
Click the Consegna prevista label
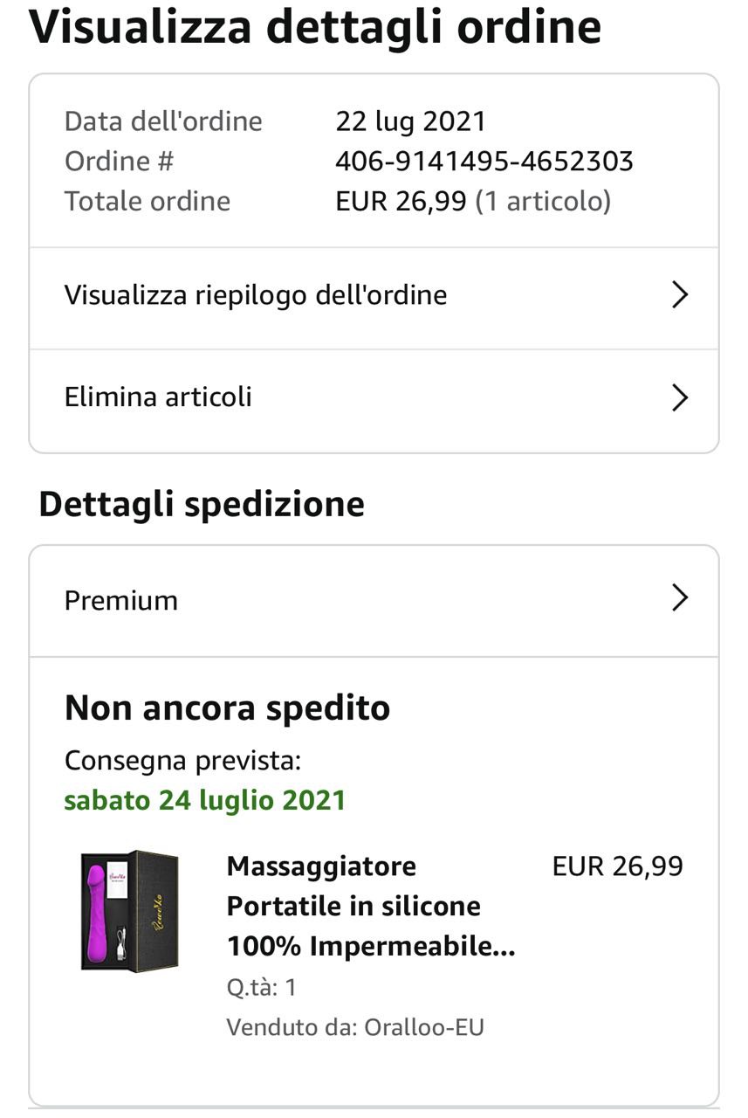[x=182, y=761]
